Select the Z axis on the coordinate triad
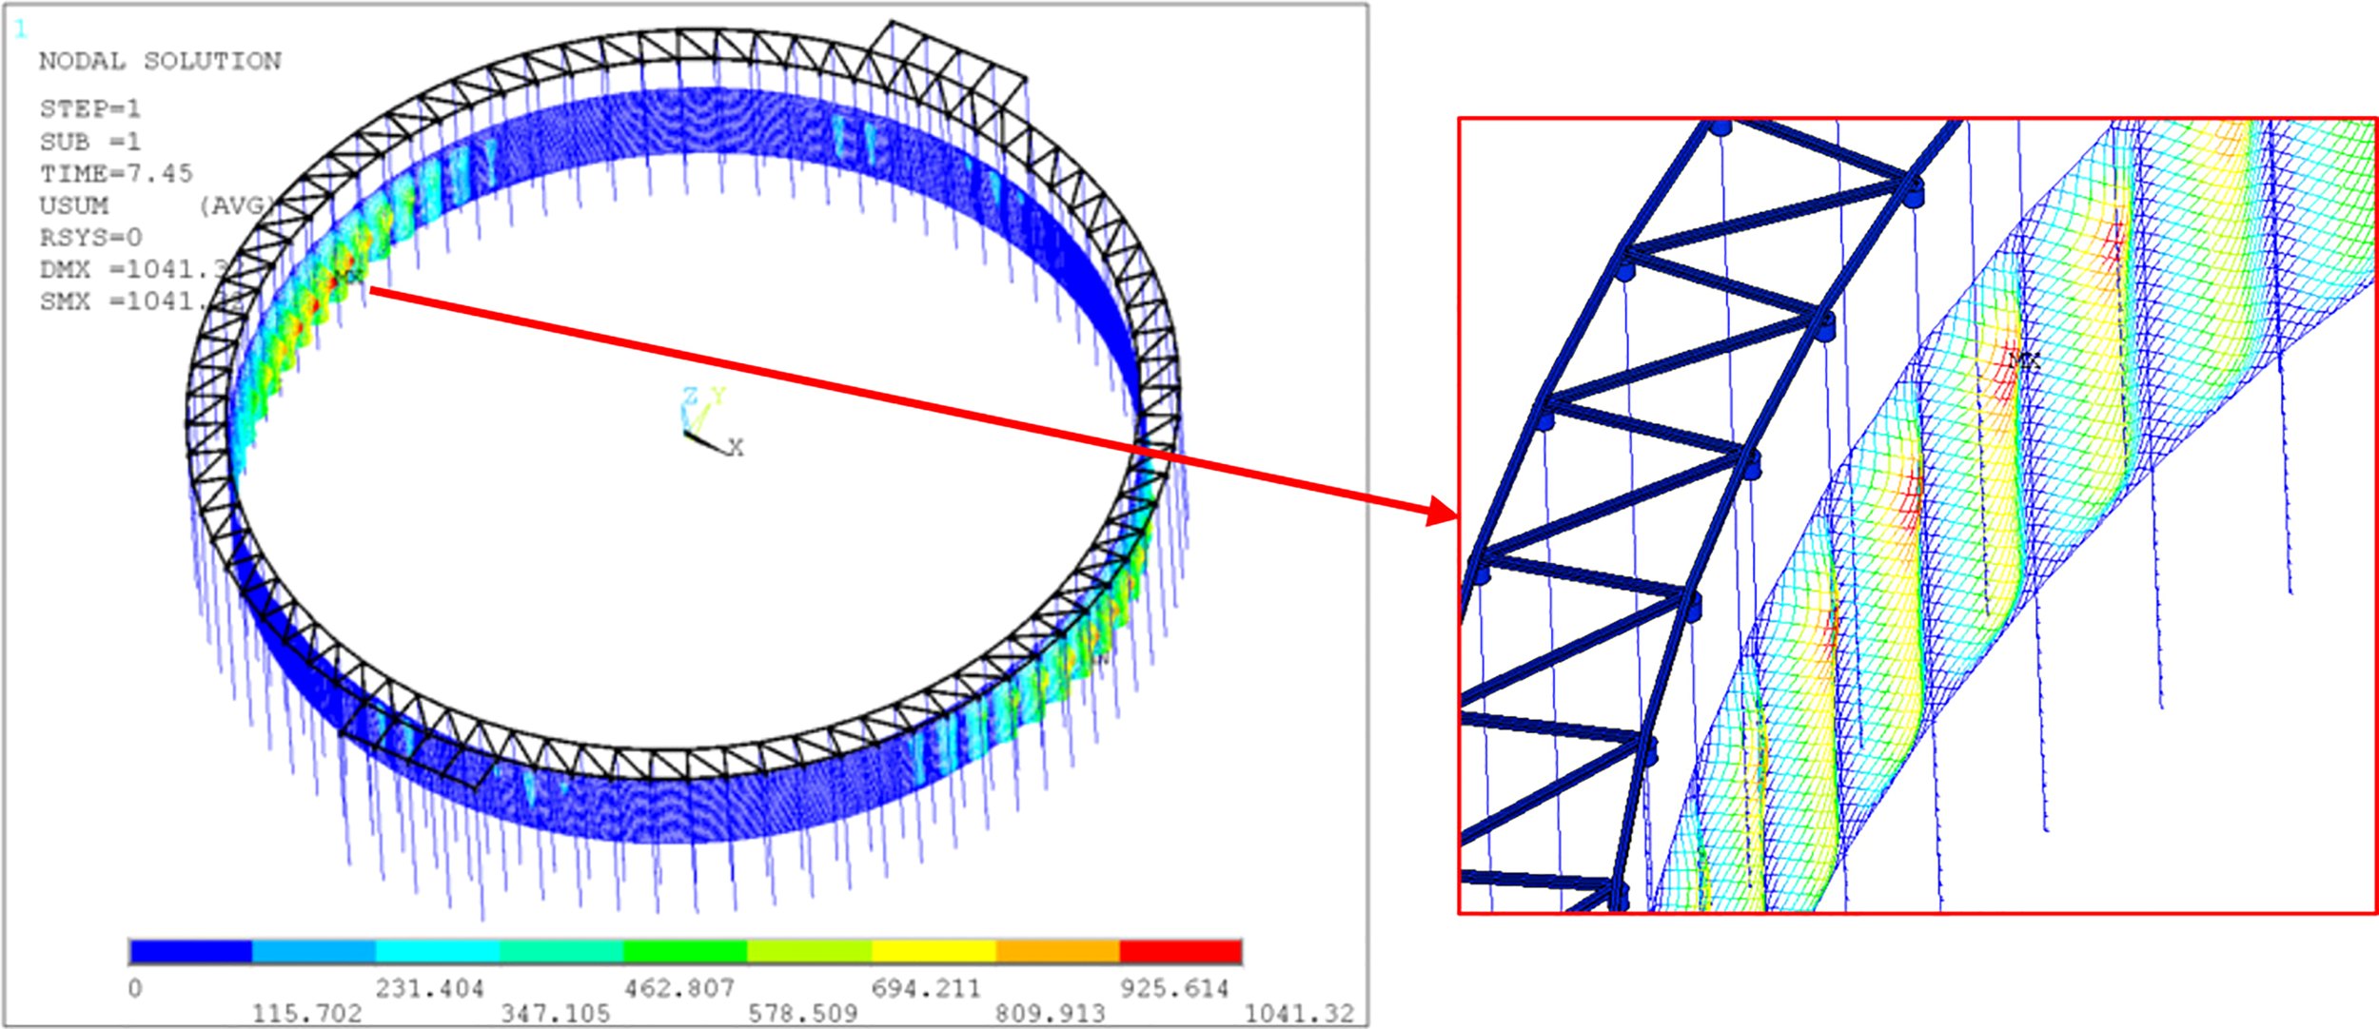This screenshot has width=2379, height=1029. [x=688, y=393]
